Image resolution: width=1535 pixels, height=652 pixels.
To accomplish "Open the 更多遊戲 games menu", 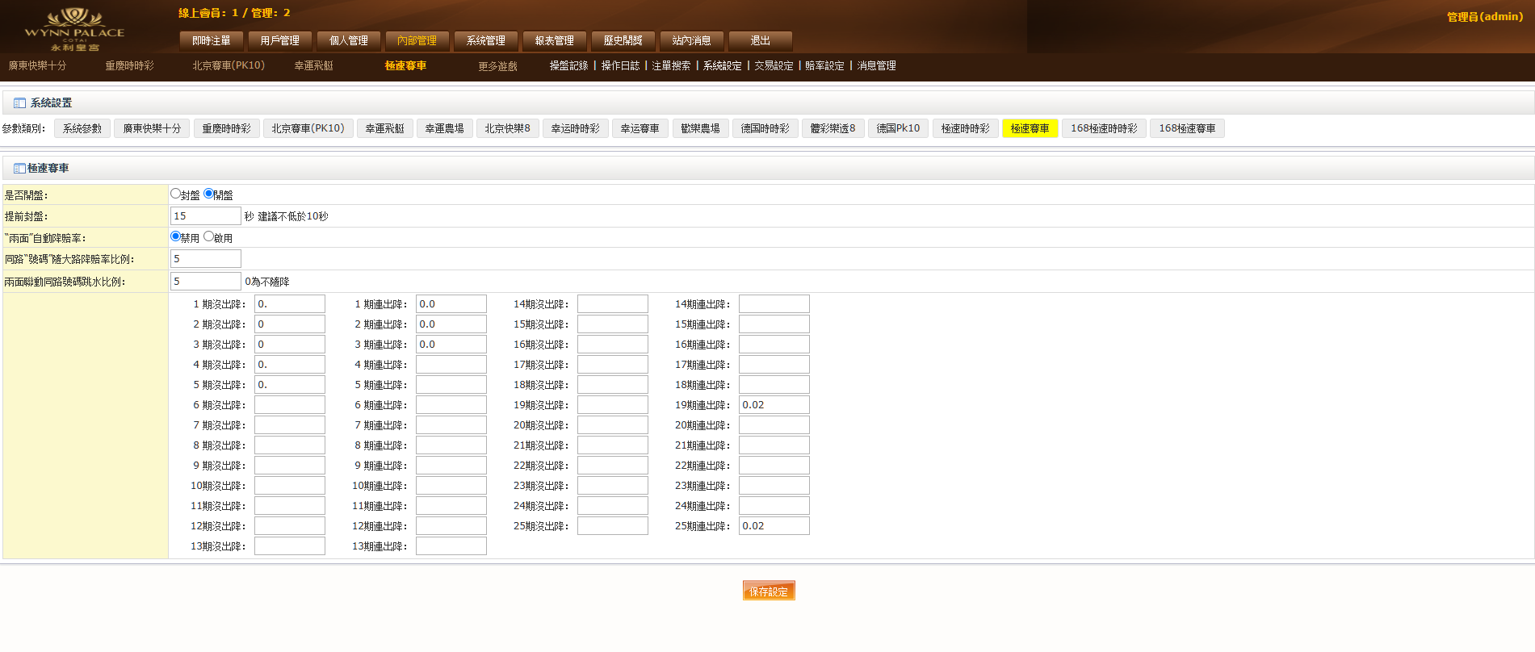I will tap(497, 66).
